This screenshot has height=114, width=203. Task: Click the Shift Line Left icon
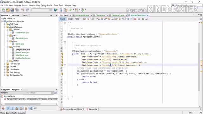coord(128,19)
